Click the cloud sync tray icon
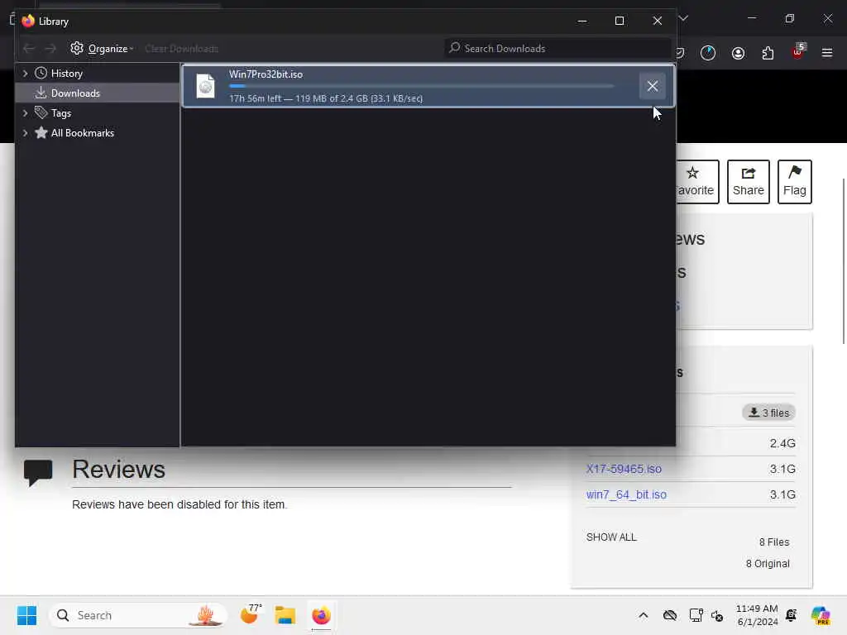 (670, 615)
